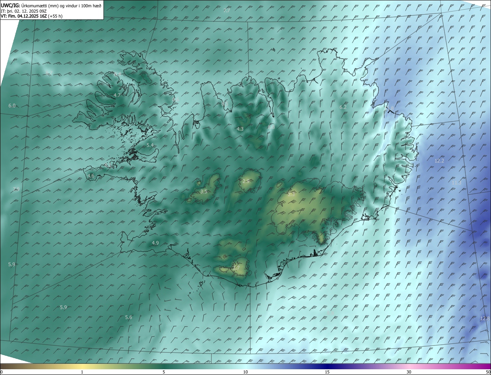The width and height of the screenshot is (491, 375).
Task: Click the 4.3 value in the north
Action: coord(240,129)
